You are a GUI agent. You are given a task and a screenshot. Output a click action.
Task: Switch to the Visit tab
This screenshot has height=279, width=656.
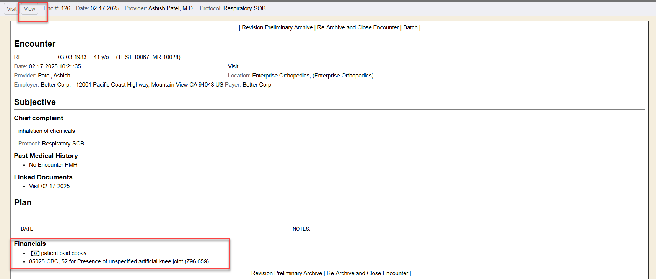click(x=11, y=9)
